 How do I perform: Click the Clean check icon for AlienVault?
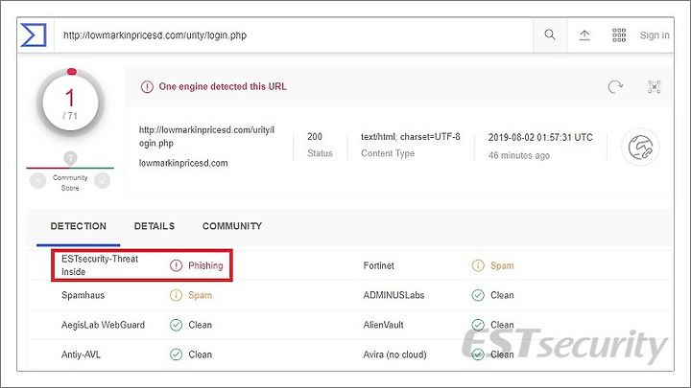coord(478,325)
